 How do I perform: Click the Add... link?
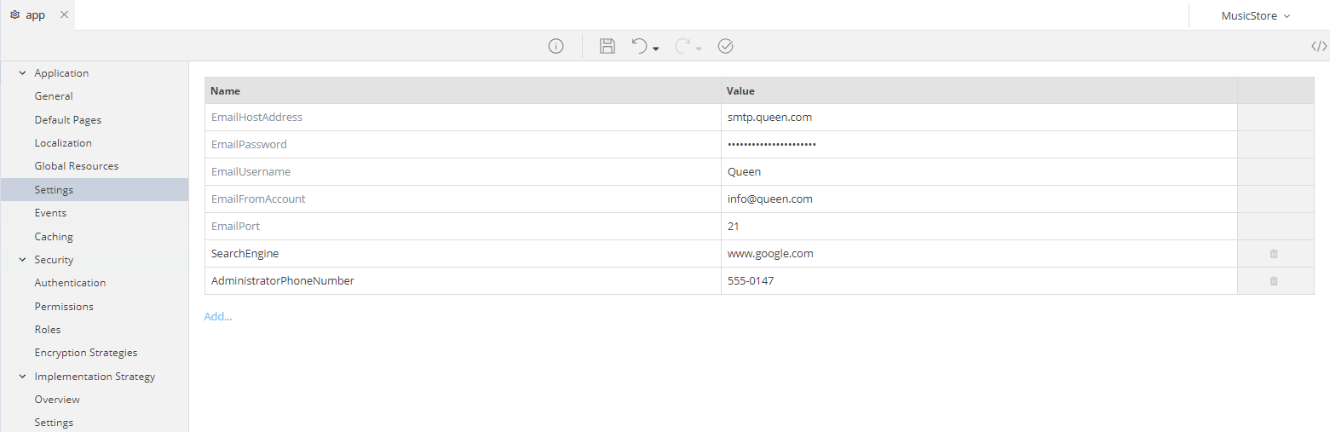218,317
